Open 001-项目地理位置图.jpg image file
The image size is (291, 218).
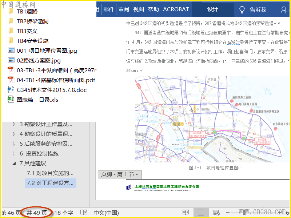pyautogui.click(x=47, y=51)
